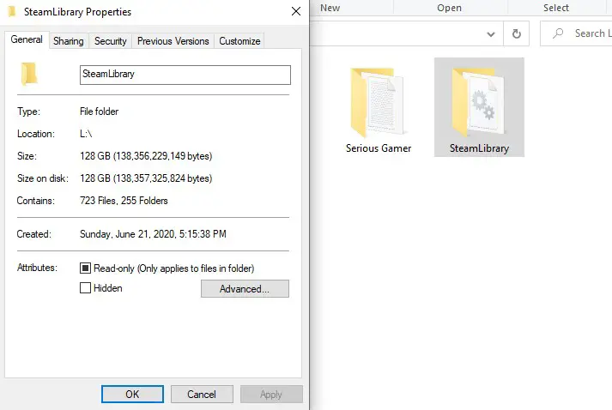This screenshot has width=612, height=410.
Task: Click the refresh icon in Explorer address bar
Action: pos(517,34)
